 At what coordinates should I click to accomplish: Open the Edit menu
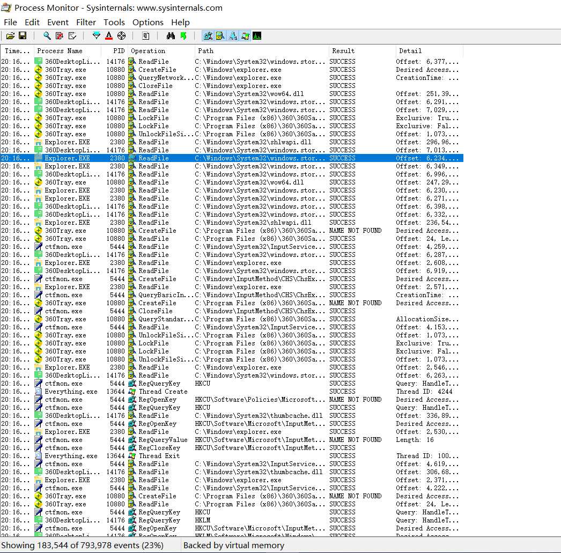[x=32, y=22]
